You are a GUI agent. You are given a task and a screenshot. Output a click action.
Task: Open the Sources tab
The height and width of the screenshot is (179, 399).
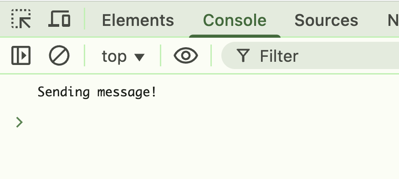326,20
